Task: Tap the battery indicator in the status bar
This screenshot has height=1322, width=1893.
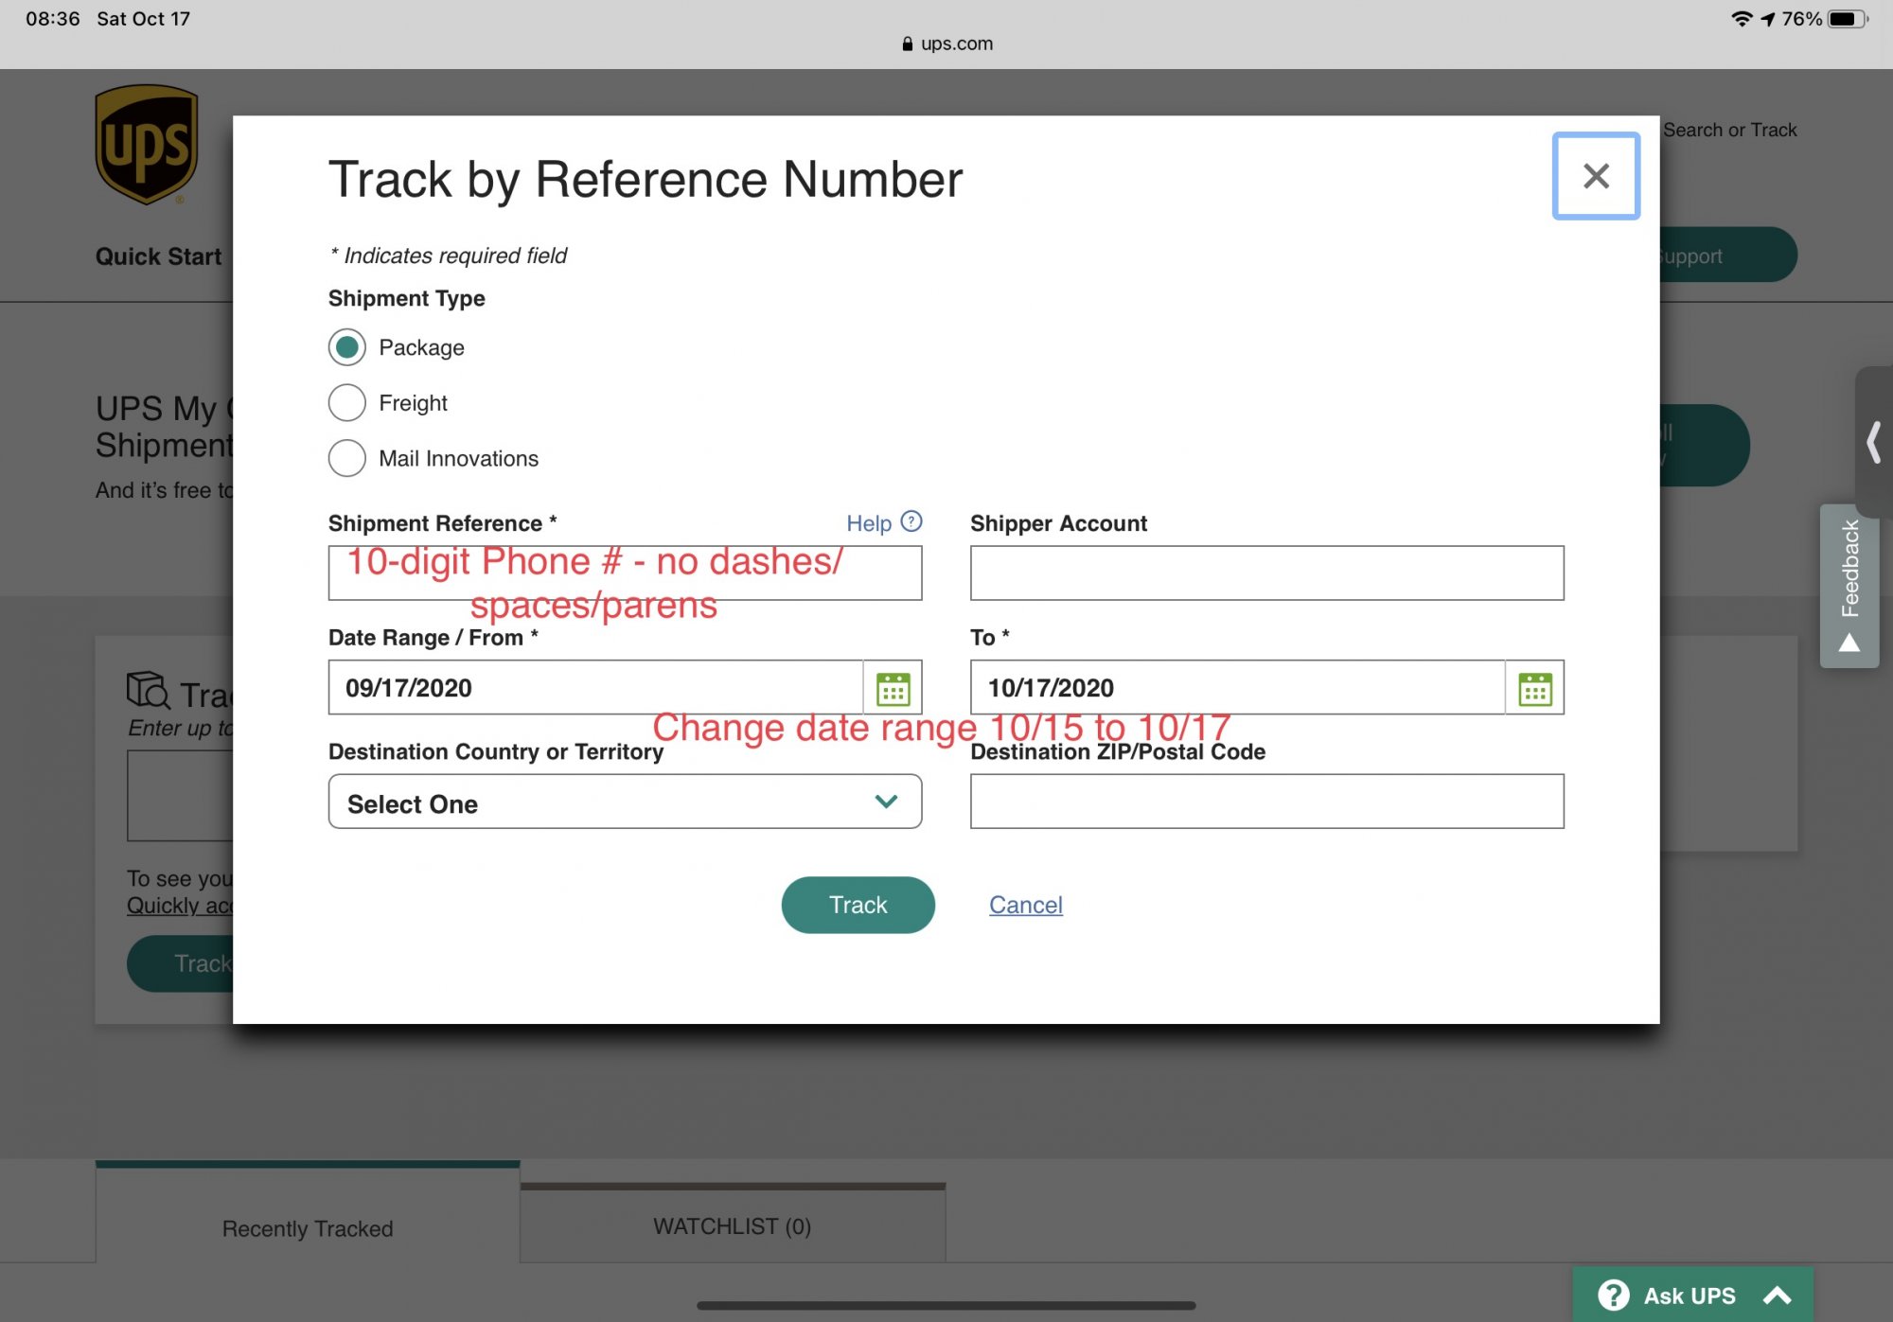Action: pos(1848,19)
